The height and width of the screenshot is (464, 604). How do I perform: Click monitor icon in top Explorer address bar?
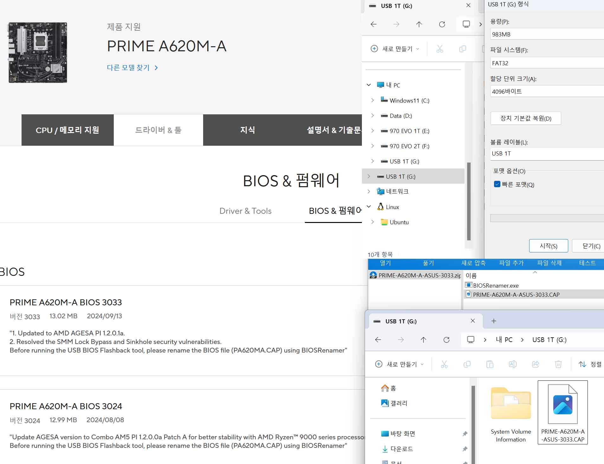click(466, 24)
